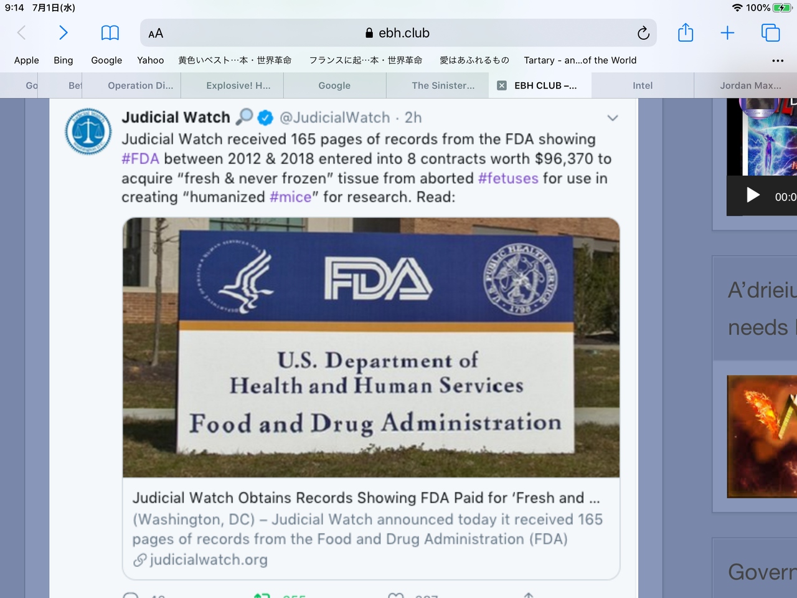Expand the tweet options chevron
This screenshot has width=797, height=598.
point(613,118)
